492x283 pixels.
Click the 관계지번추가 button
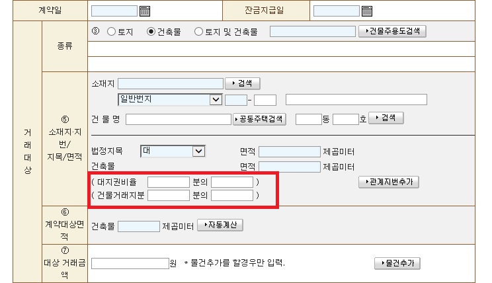click(388, 181)
